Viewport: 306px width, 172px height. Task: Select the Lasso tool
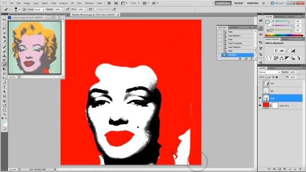click(x=4, y=29)
